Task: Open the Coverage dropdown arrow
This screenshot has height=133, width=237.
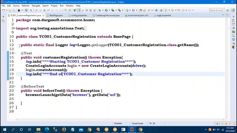Action: click(x=116, y=10)
